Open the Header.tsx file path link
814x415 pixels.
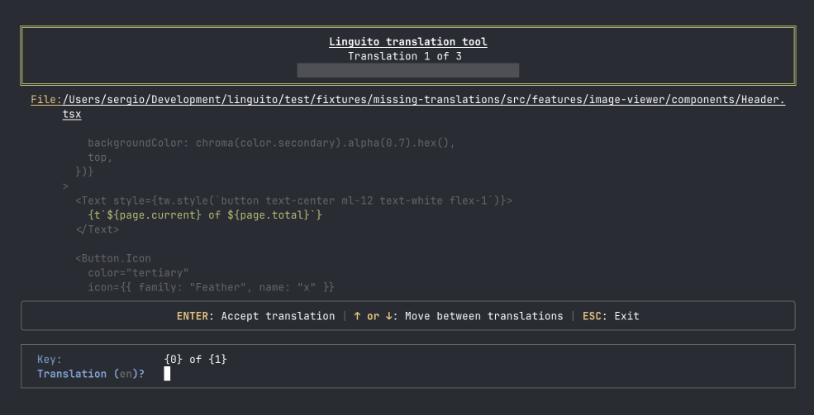[424, 106]
